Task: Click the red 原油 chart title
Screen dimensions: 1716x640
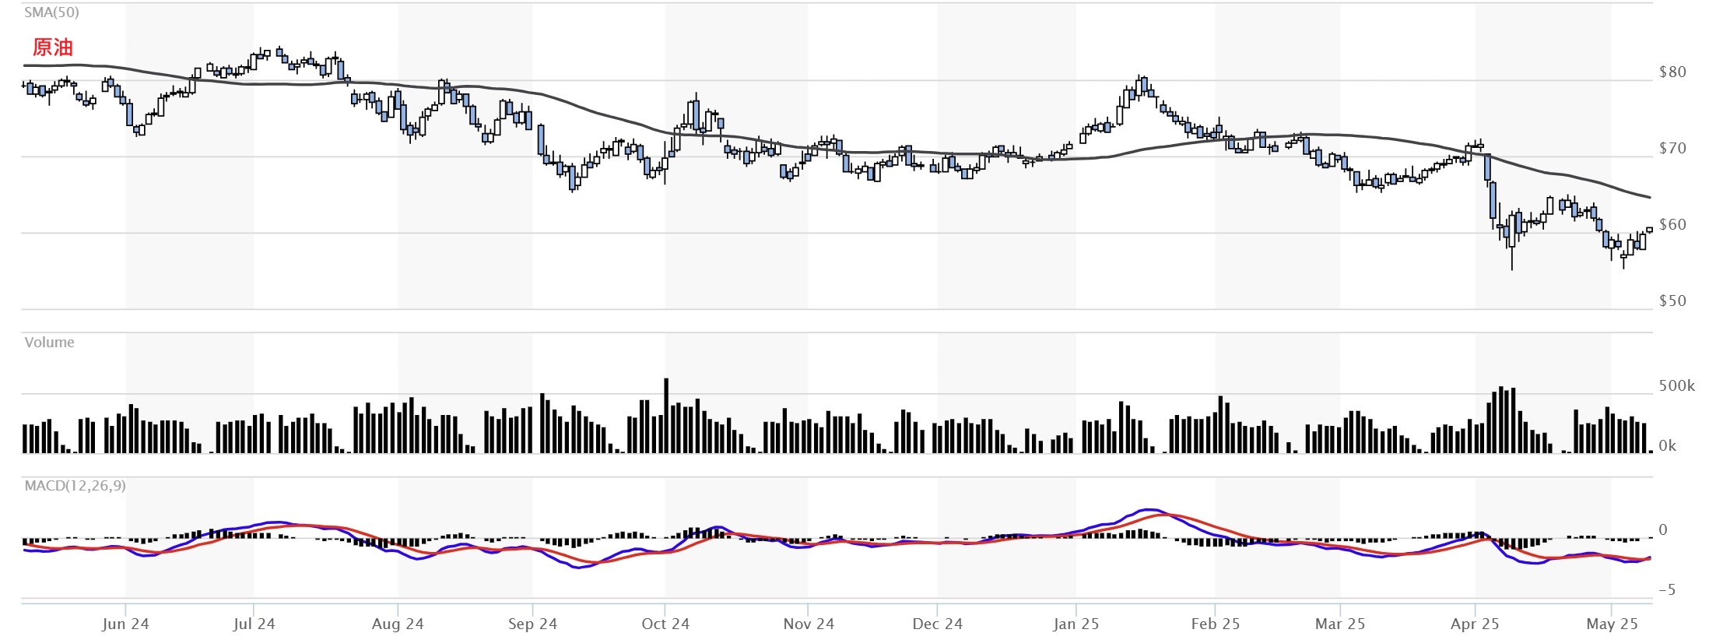Action: tap(53, 47)
